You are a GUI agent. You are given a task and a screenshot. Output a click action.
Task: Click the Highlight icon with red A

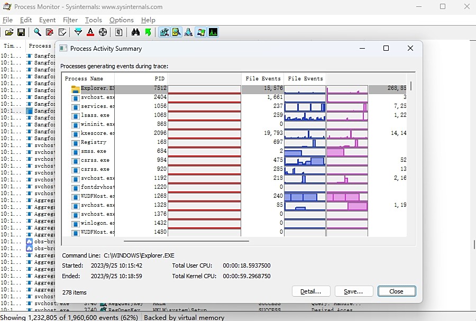[90, 32]
